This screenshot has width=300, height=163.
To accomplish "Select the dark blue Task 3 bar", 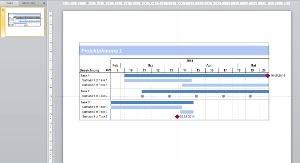I will (x=152, y=102).
